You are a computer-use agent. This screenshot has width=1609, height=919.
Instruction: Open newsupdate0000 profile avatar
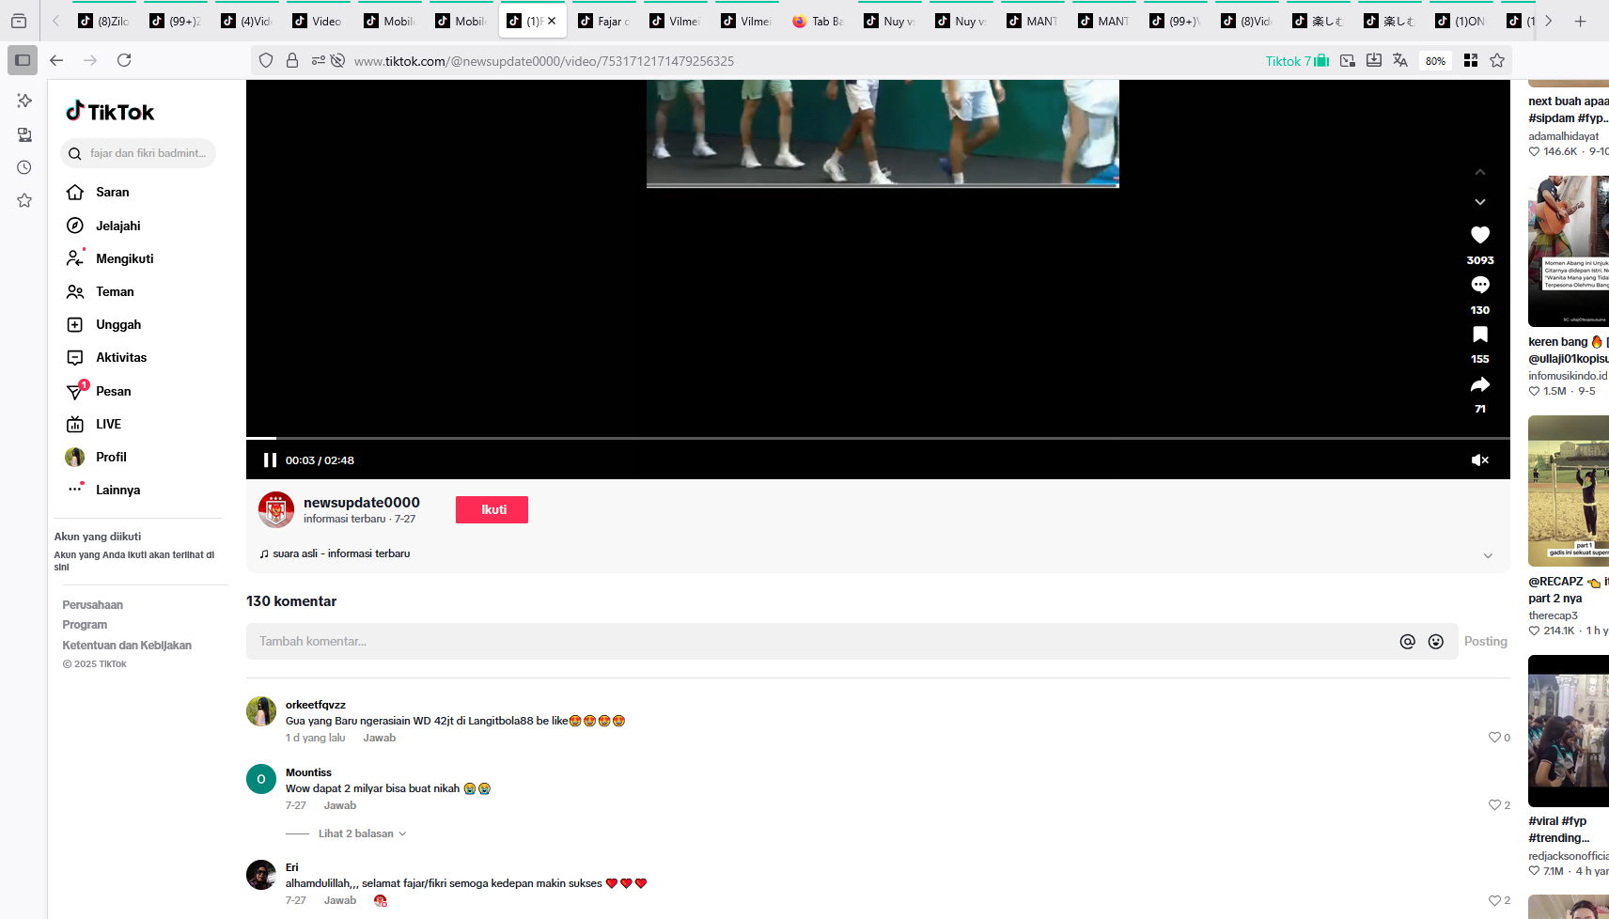[x=276, y=509]
